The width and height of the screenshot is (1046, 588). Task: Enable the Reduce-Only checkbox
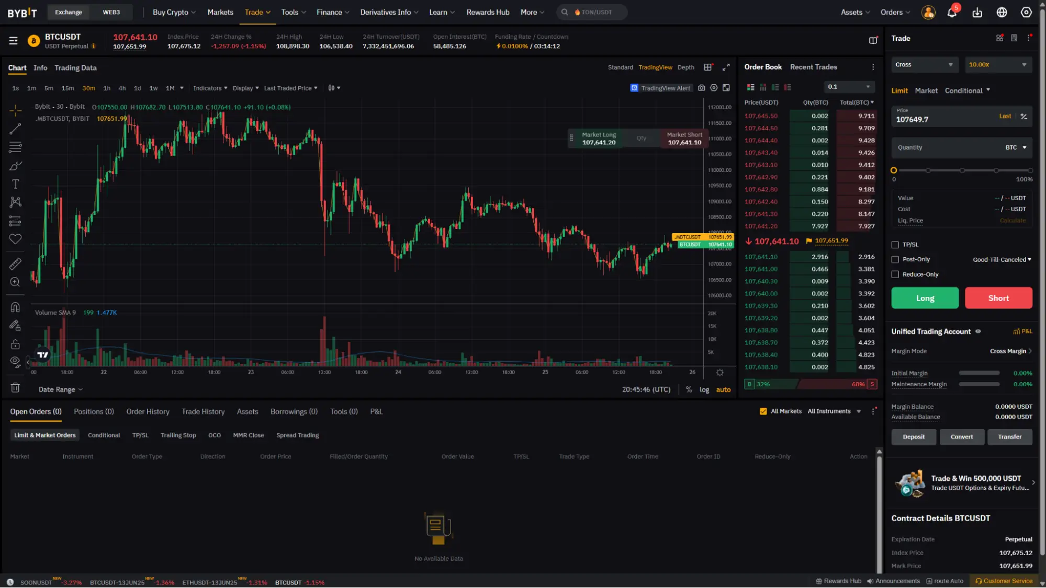(895, 274)
